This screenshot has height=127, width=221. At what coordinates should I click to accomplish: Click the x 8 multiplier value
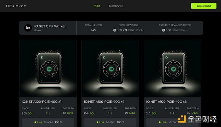pyautogui.click(x=172, y=113)
